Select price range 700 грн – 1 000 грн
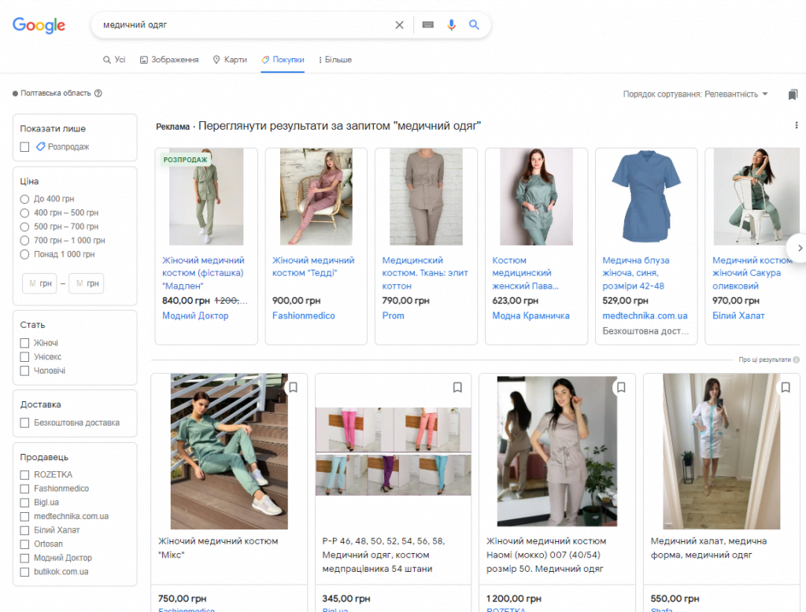 tap(24, 241)
